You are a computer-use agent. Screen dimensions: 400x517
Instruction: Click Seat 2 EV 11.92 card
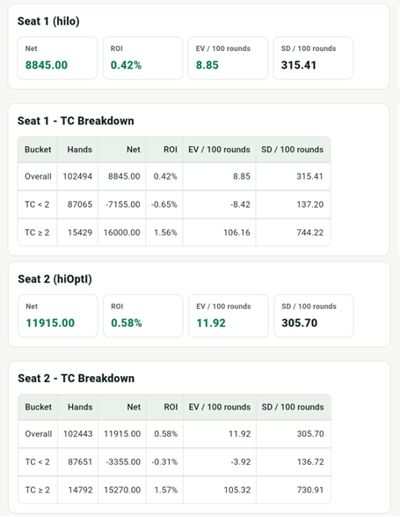(229, 316)
